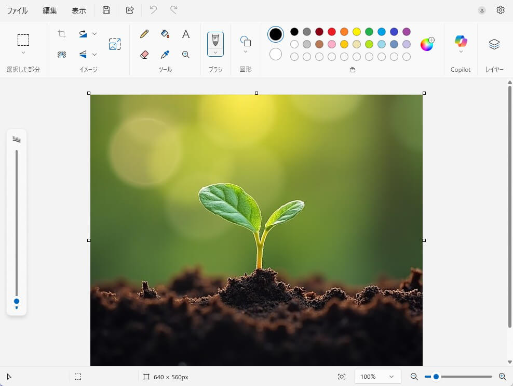Click the background removal icon

[x=61, y=55]
